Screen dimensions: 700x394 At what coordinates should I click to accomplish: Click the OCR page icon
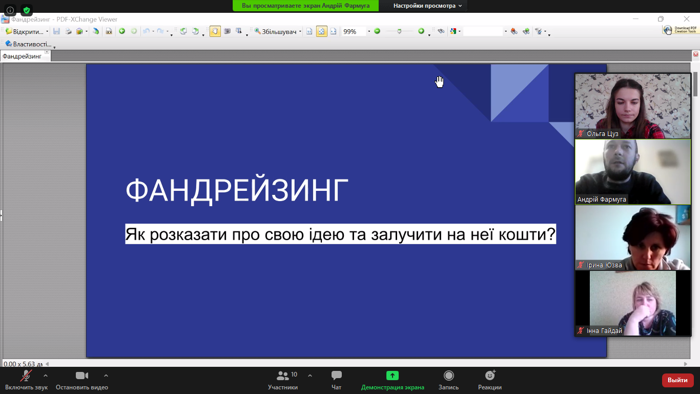[x=109, y=31]
